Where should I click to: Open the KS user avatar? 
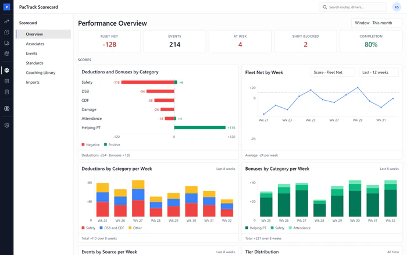click(397, 7)
